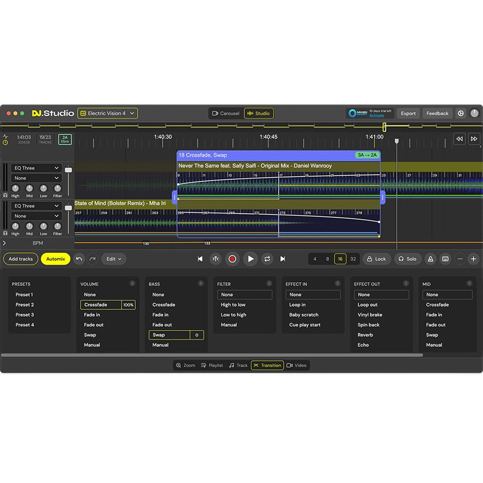This screenshot has width=483, height=483.
Task: Click Automix button
Action: pyautogui.click(x=55, y=259)
